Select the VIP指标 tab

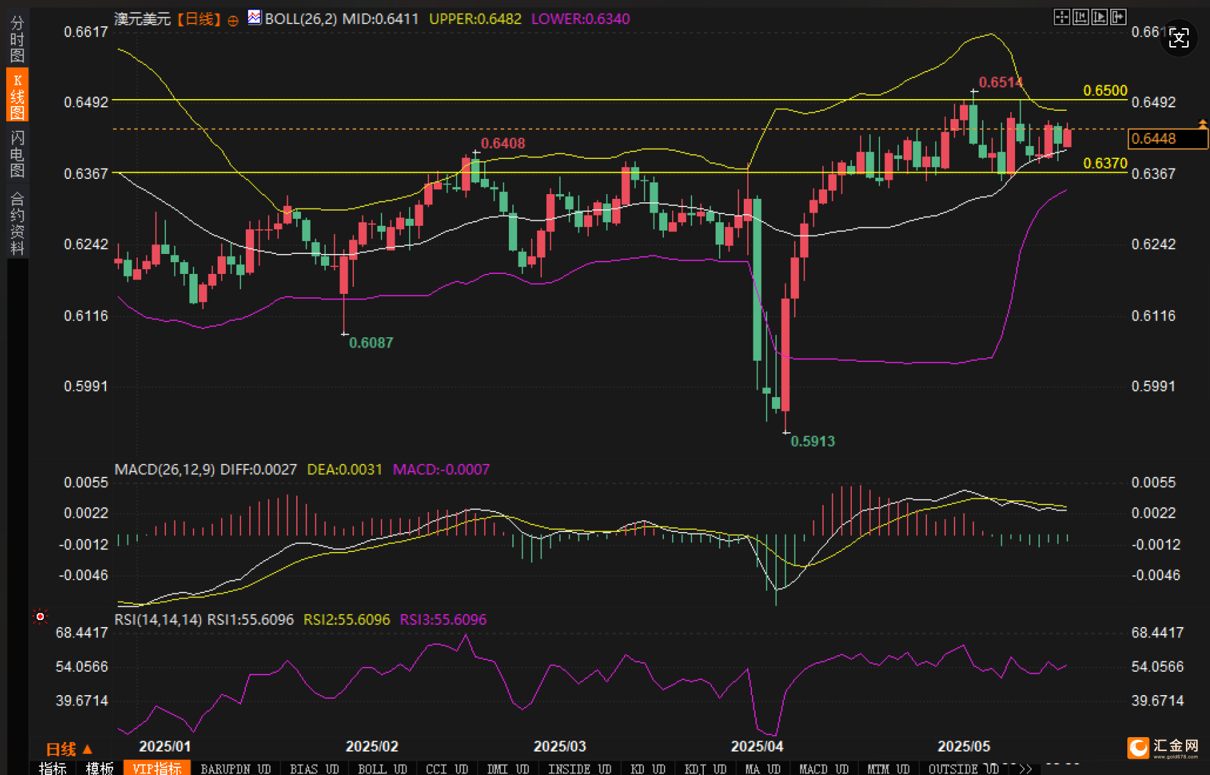pyautogui.click(x=157, y=768)
